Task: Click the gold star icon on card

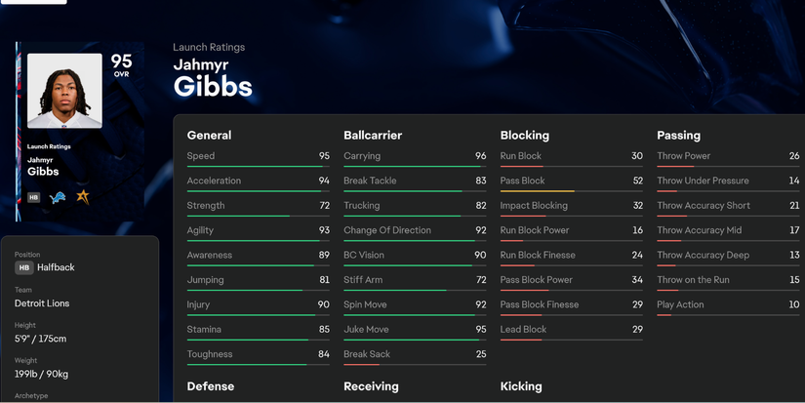Action: tap(83, 197)
